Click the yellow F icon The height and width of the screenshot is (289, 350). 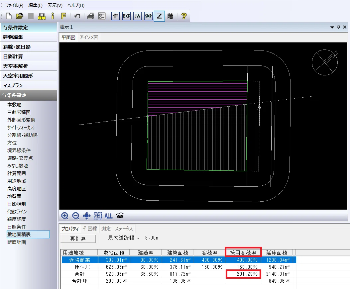(63, 16)
